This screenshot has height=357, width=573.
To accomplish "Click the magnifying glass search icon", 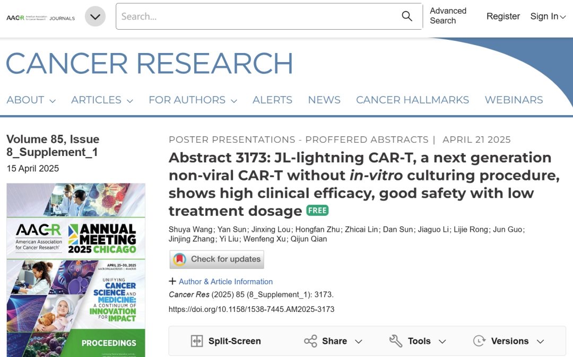I will tap(407, 16).
